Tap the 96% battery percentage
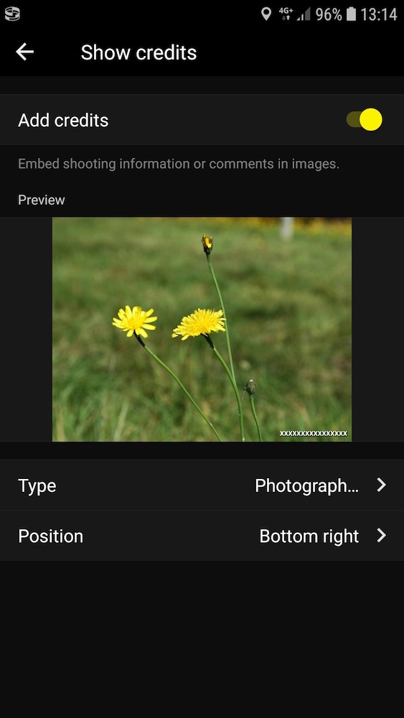 tap(329, 14)
